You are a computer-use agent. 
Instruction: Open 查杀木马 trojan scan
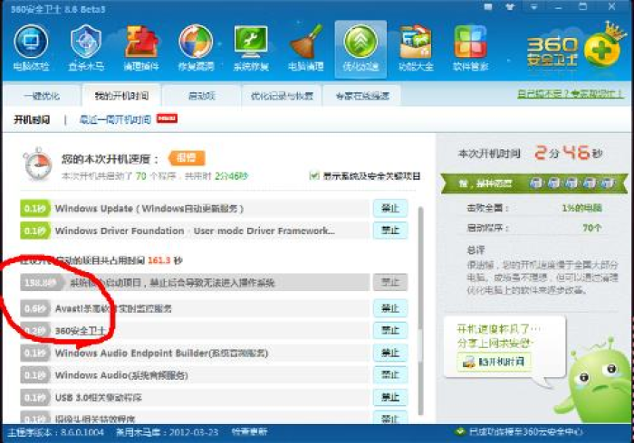coord(86,49)
